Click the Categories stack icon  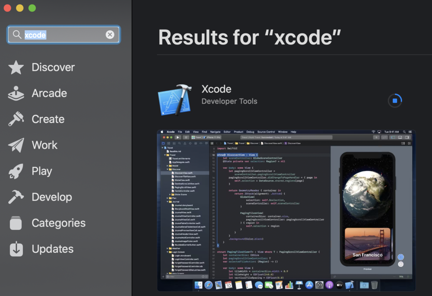[16, 223]
